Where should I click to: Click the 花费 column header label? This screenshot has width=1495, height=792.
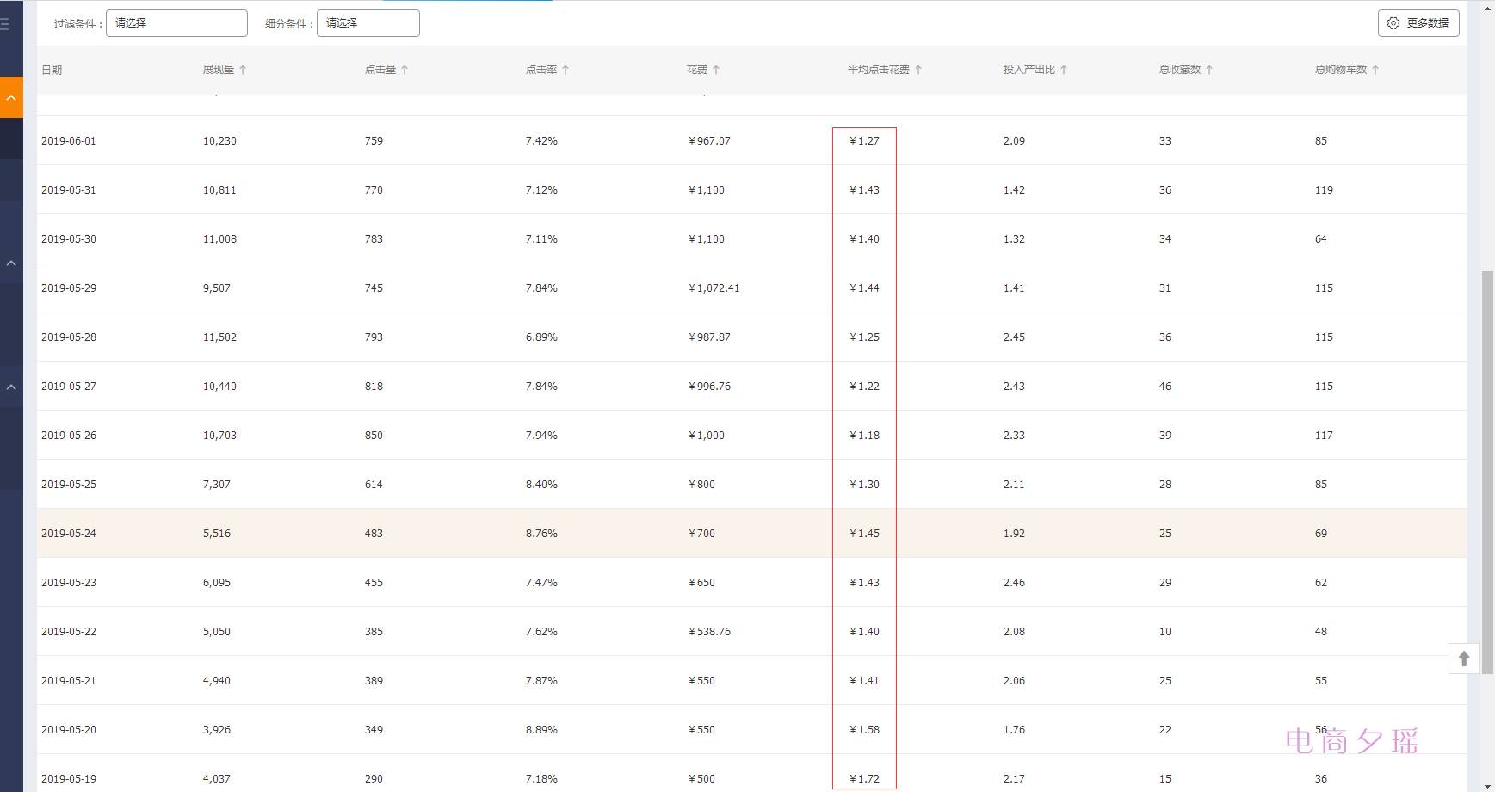(697, 70)
